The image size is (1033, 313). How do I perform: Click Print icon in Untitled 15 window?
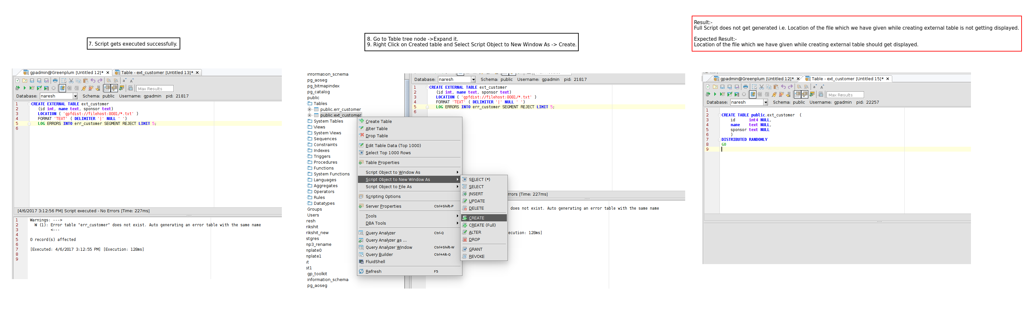(x=746, y=87)
